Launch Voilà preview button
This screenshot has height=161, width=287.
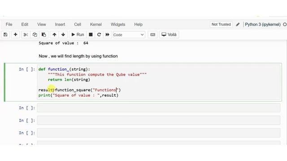169,34
